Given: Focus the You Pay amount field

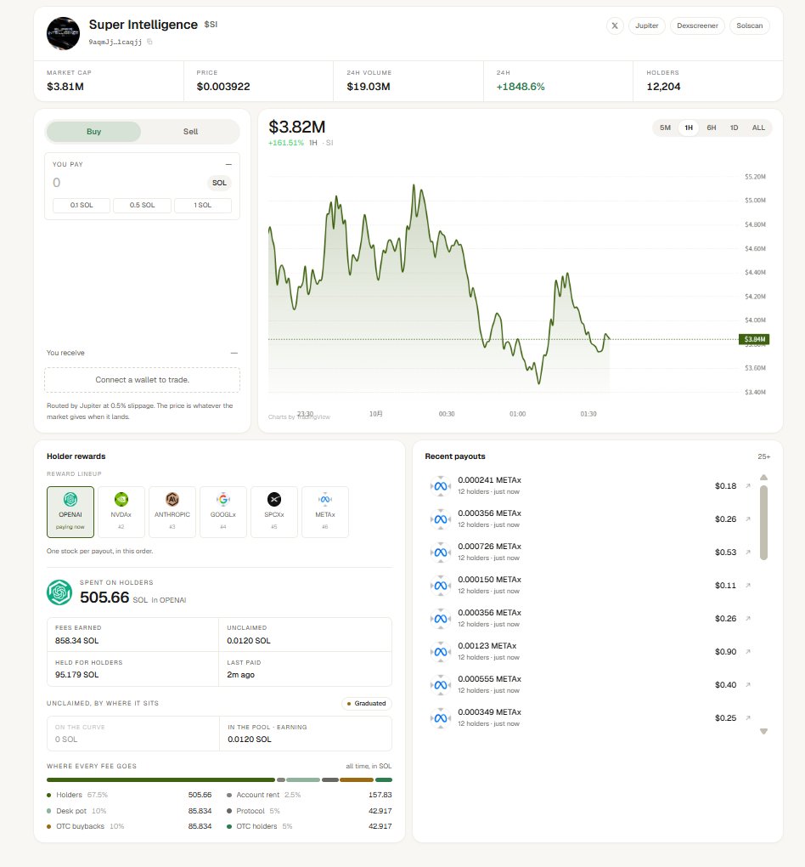Looking at the screenshot, I should tap(127, 183).
